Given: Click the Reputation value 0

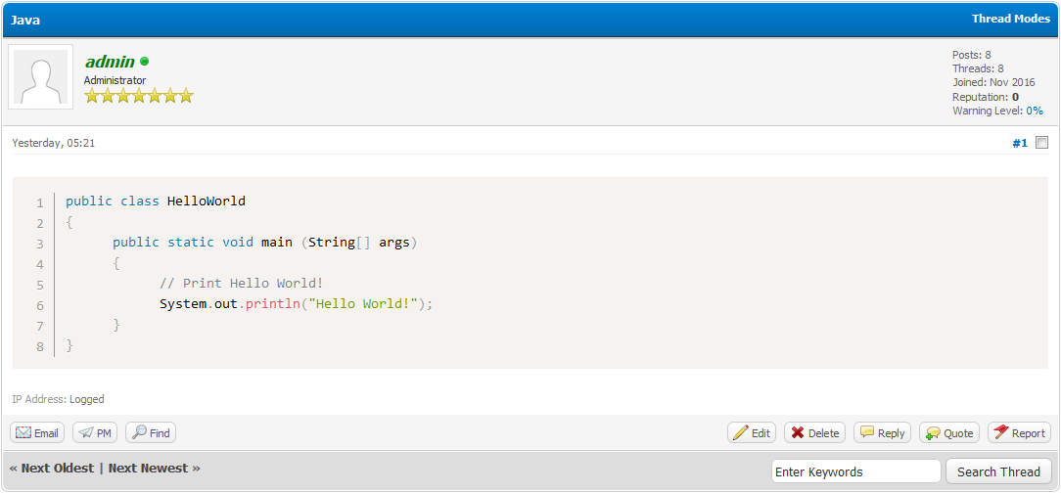Looking at the screenshot, I should (1015, 97).
